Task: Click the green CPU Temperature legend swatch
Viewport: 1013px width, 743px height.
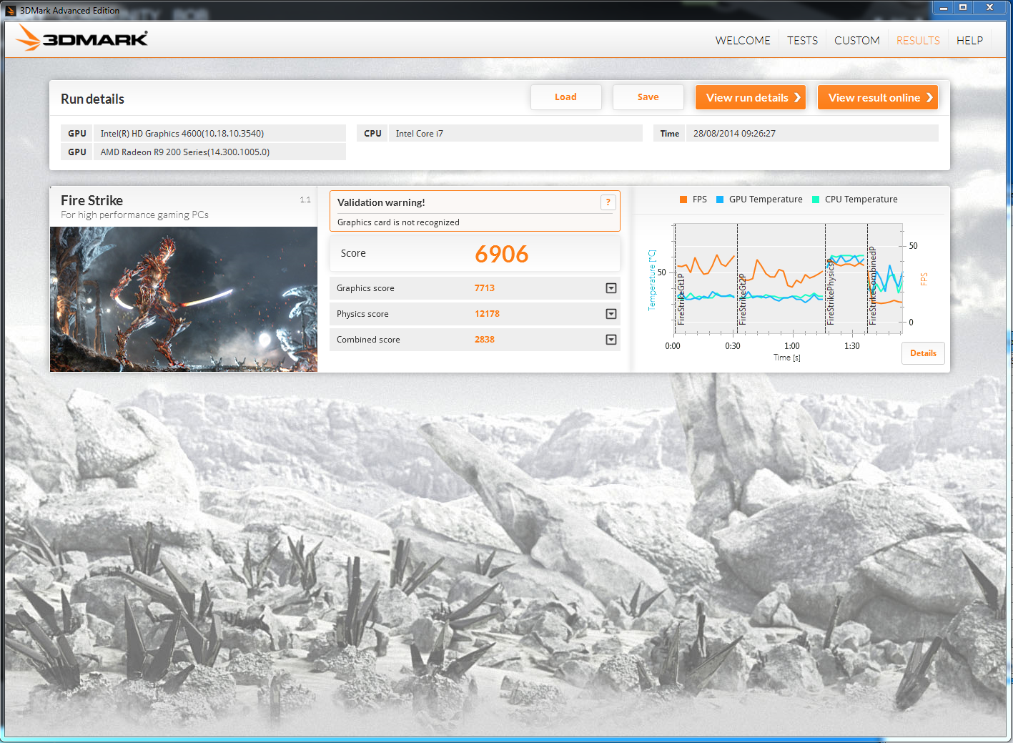Action: tap(816, 200)
